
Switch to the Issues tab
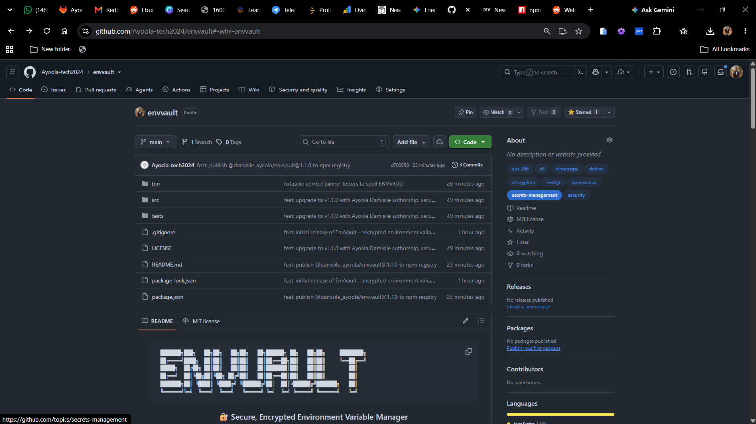click(x=54, y=90)
